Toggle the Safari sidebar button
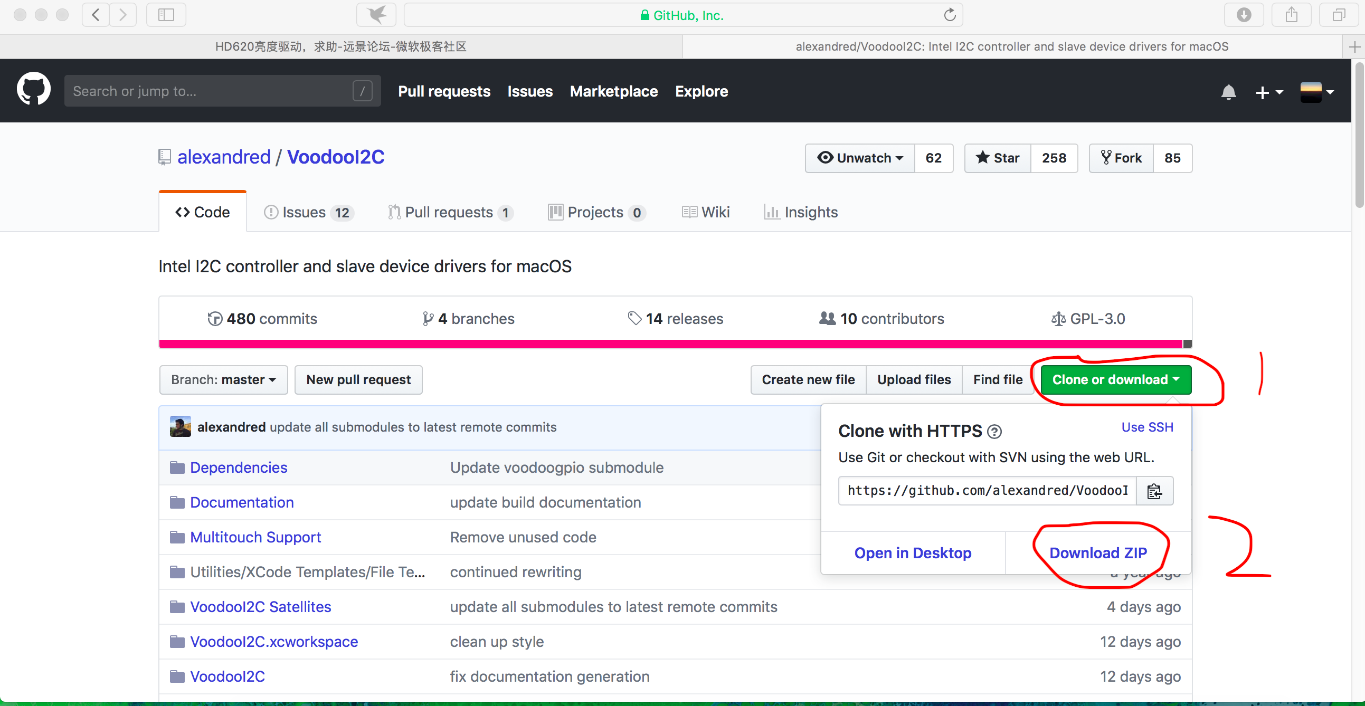The height and width of the screenshot is (706, 1365). [166, 15]
